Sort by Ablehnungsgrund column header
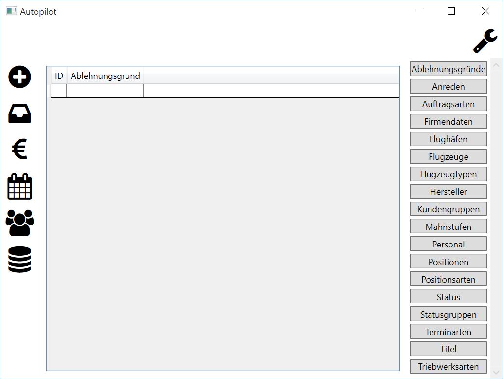 [x=105, y=76]
